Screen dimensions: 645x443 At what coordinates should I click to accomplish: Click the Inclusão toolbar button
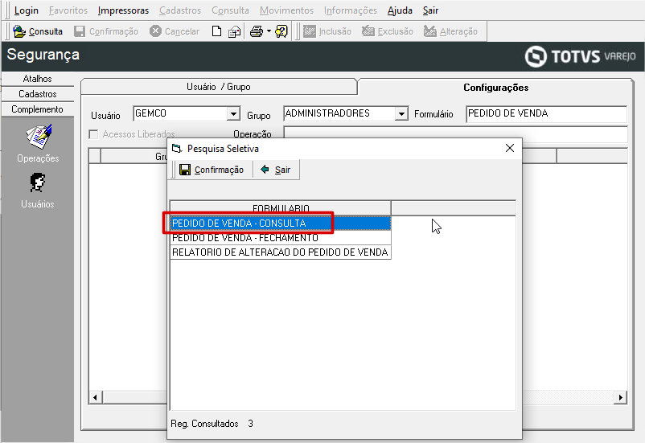pos(327,31)
